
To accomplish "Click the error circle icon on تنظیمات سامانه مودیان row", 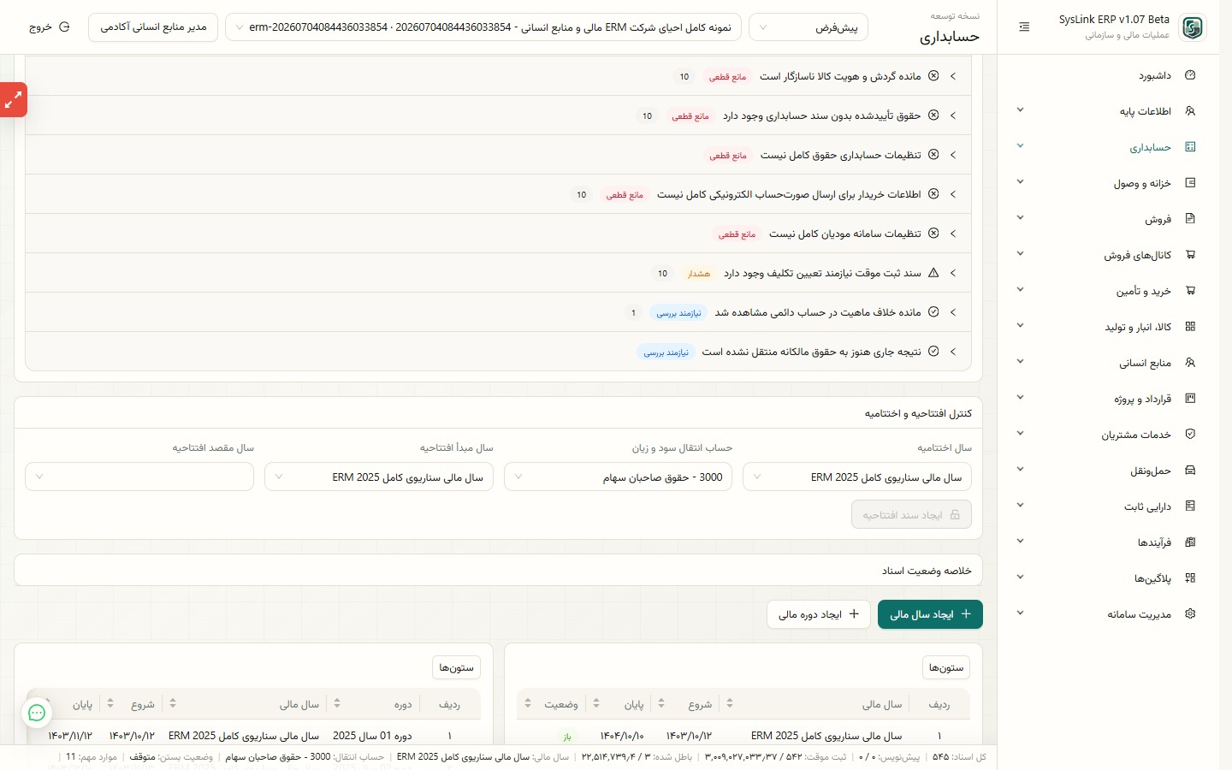I will pos(933,234).
